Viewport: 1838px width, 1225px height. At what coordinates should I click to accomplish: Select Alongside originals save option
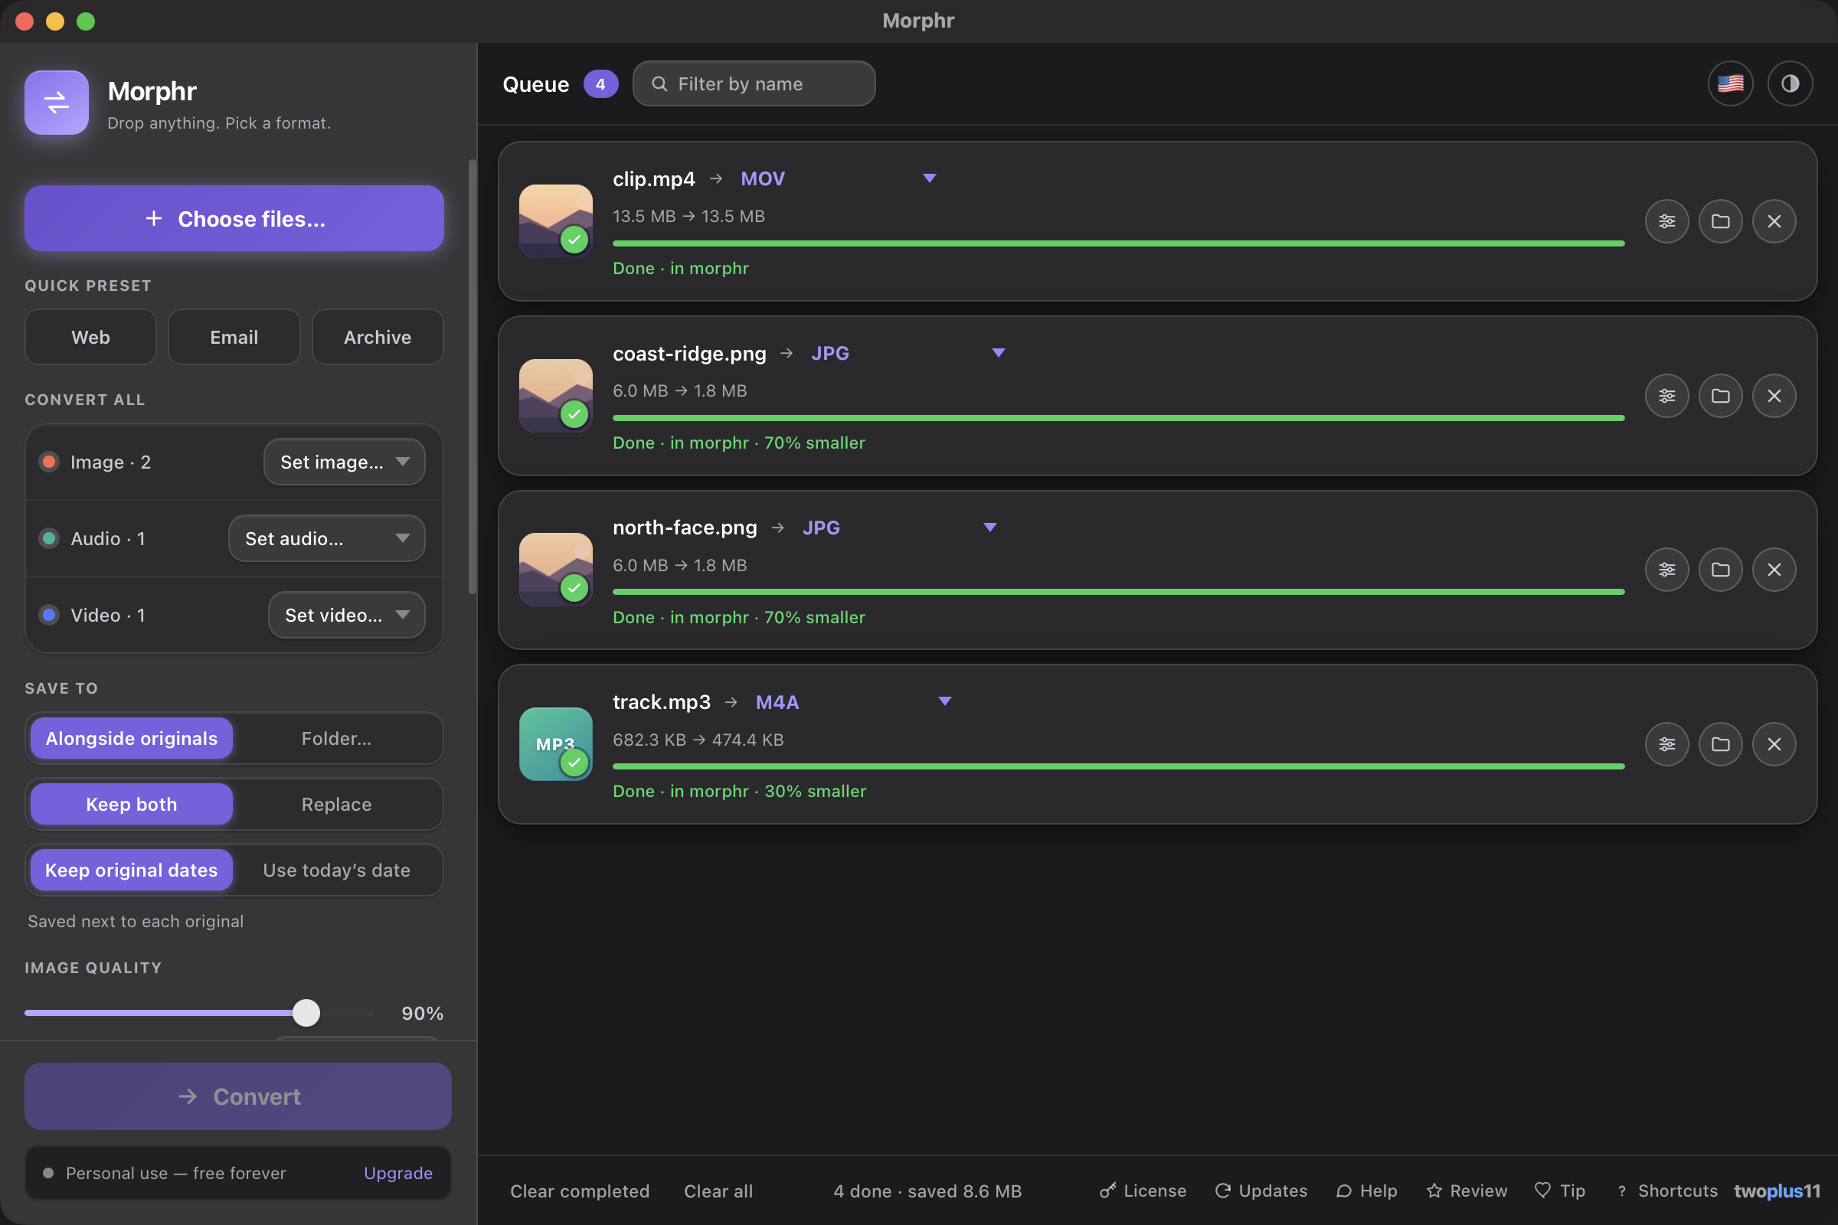[x=131, y=738]
